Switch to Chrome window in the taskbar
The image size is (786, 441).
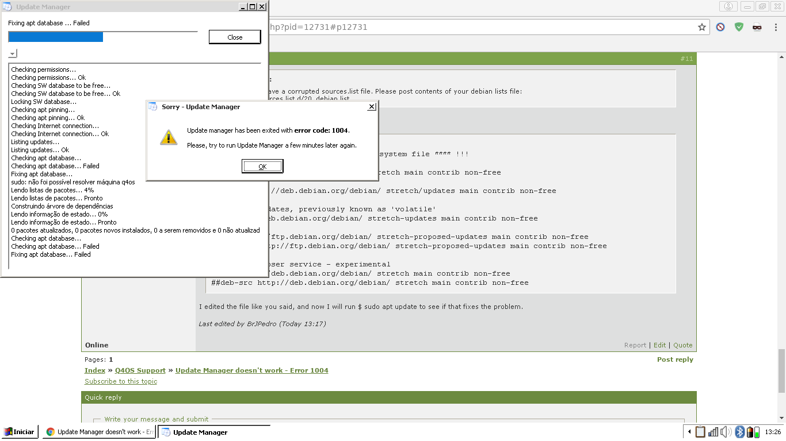pos(99,432)
